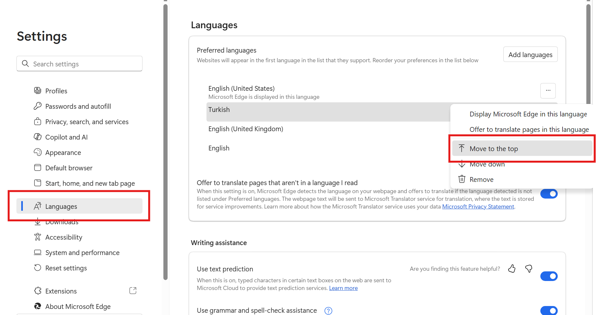Click the Edge logo icon for About
The width and height of the screenshot is (596, 315).
tap(38, 306)
